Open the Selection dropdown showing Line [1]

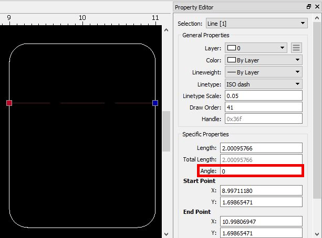(257, 24)
